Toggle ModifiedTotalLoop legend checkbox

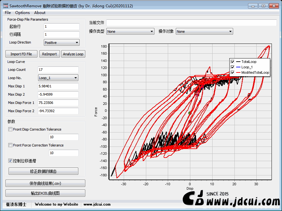pyautogui.click(x=233, y=73)
